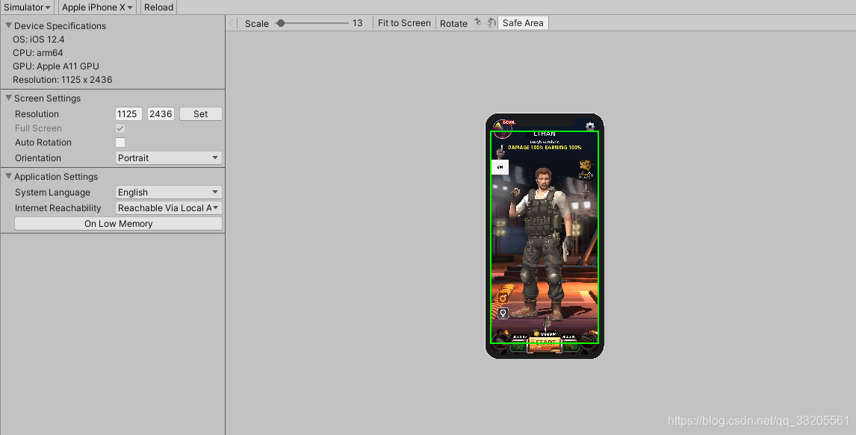Enable the Auto Rotation checkbox

pos(120,143)
